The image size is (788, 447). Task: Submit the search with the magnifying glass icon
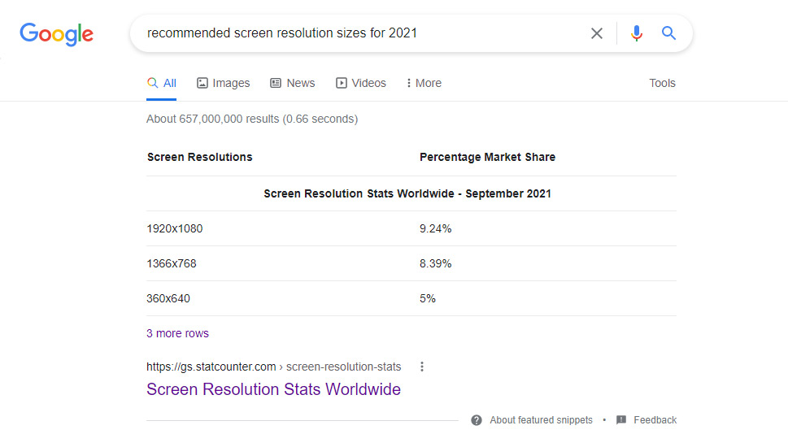pyautogui.click(x=668, y=33)
